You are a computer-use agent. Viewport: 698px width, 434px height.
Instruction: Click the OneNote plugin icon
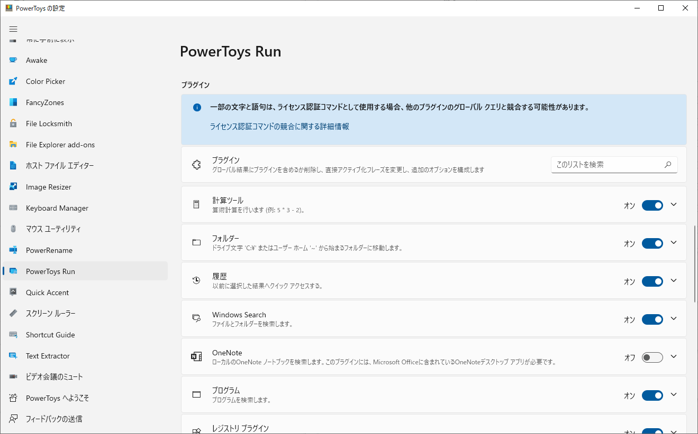pyautogui.click(x=196, y=356)
